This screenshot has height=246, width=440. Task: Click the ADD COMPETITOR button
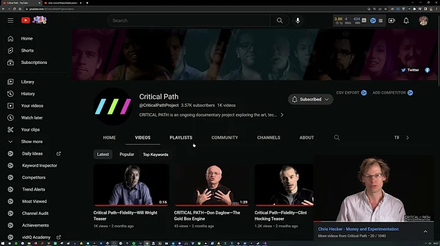392,93
